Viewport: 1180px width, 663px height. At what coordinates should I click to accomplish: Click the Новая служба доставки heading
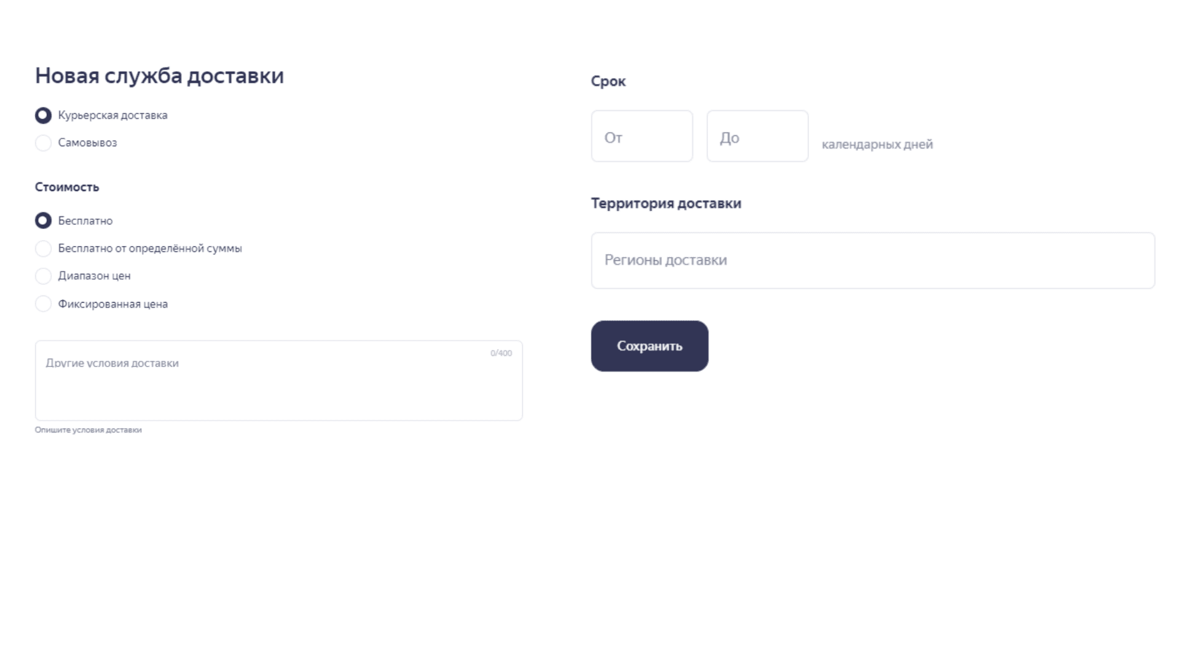coord(159,76)
